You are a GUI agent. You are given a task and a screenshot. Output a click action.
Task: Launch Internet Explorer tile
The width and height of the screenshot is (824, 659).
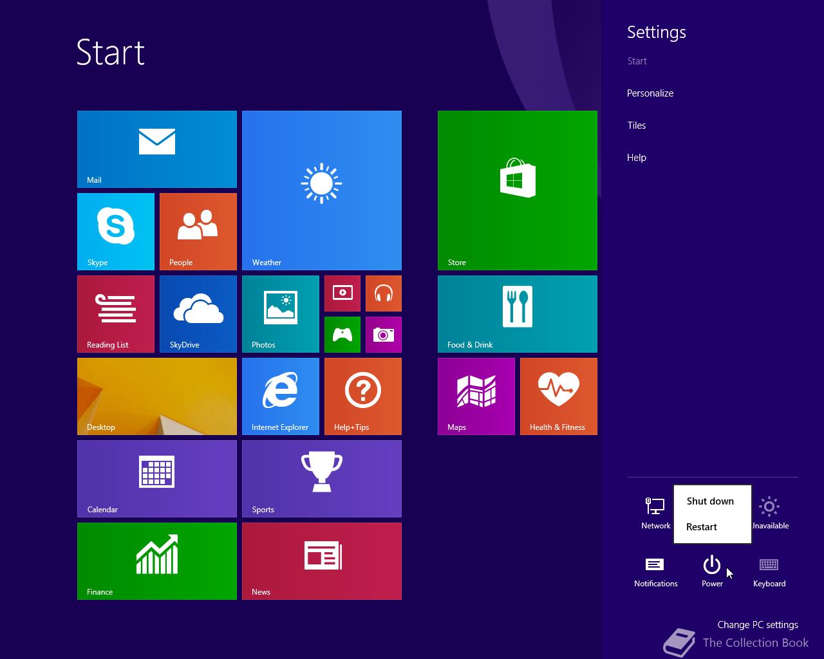pyautogui.click(x=281, y=396)
